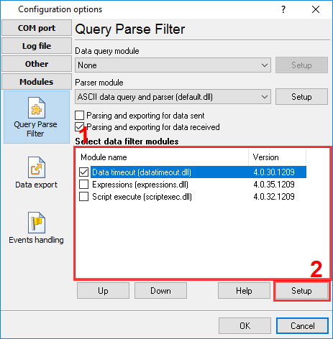The width and height of the screenshot is (333, 339).
Task: Click the Help button below module list
Action: (244, 291)
